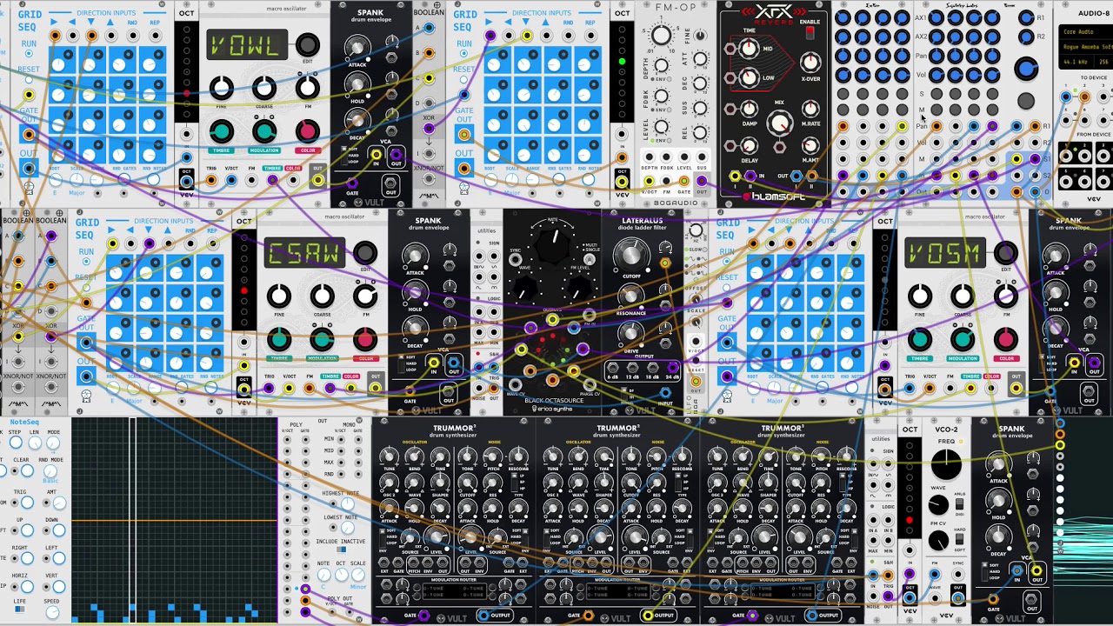Viewport: 1113px width, 626px height.
Task: Click NoteSeq's CLEAR button
Action: [x=27, y=470]
